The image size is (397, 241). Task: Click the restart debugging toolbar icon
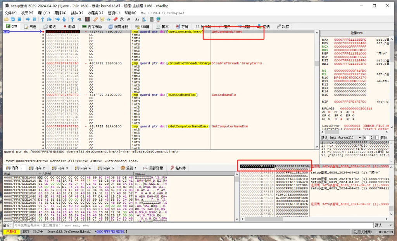(13, 19)
